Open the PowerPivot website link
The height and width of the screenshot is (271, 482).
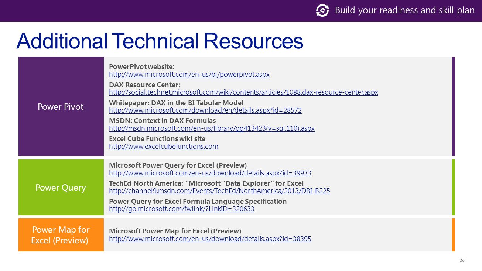[x=189, y=75]
